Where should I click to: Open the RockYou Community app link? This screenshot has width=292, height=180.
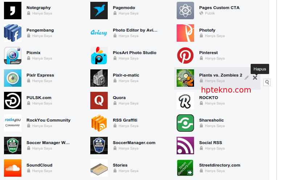(x=48, y=120)
